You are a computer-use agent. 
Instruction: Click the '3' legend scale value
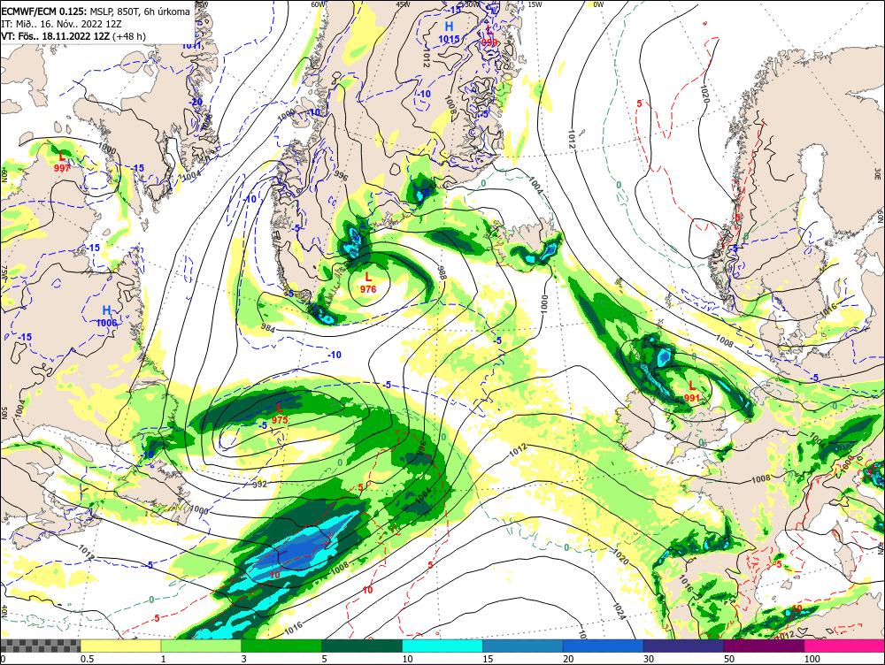click(244, 659)
